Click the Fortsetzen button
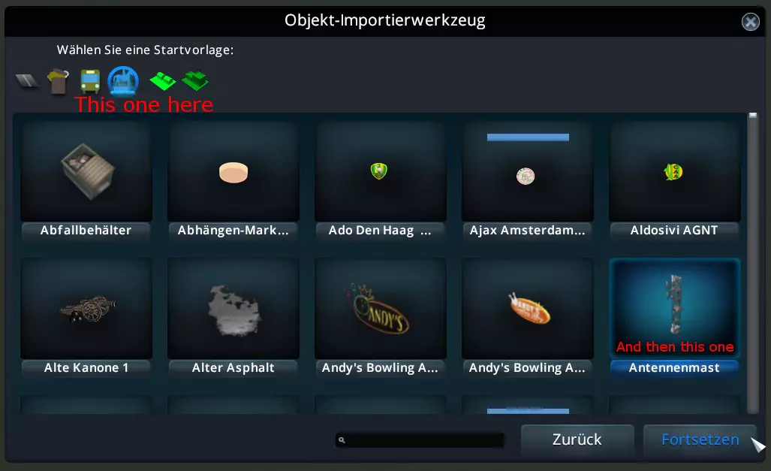This screenshot has width=771, height=471. click(x=700, y=439)
